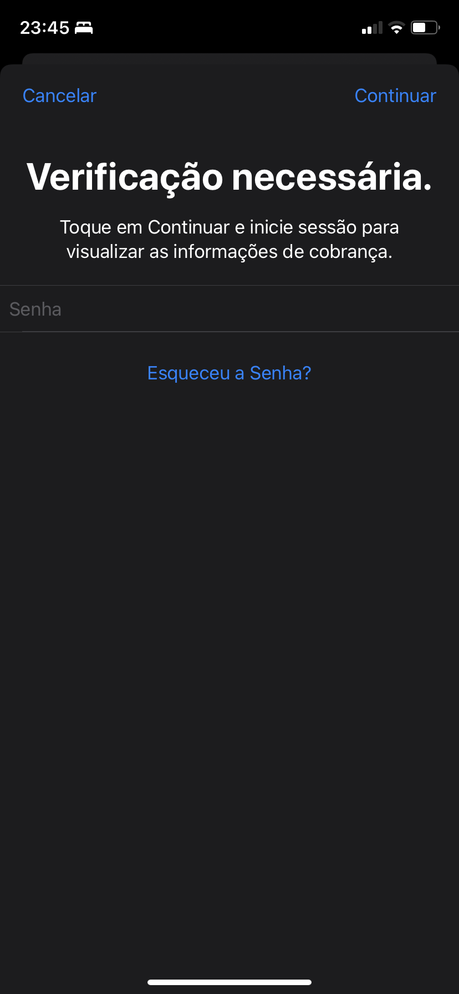Screen dimensions: 459x994
Task: Tap the "visualizar as informações de cobrança" line
Action: click(229, 252)
